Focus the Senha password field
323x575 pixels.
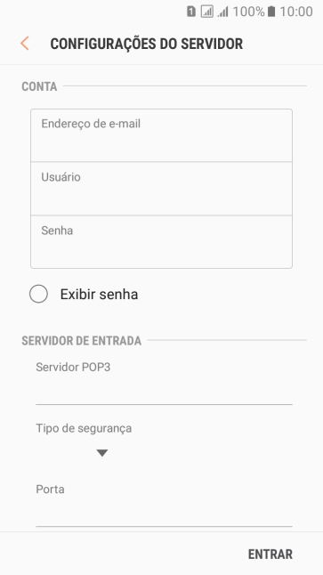coord(161,242)
